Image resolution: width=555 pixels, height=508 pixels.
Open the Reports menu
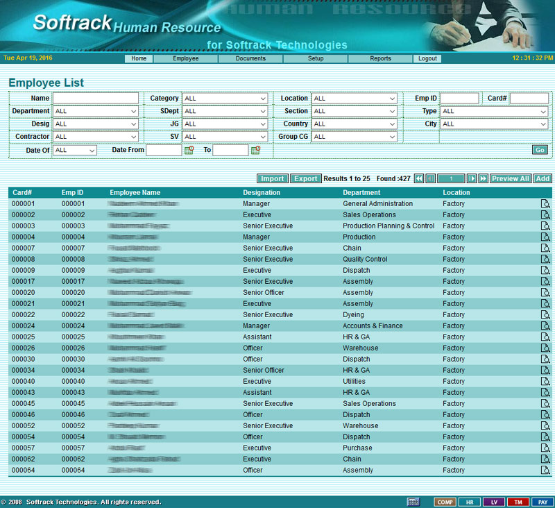[x=380, y=59]
